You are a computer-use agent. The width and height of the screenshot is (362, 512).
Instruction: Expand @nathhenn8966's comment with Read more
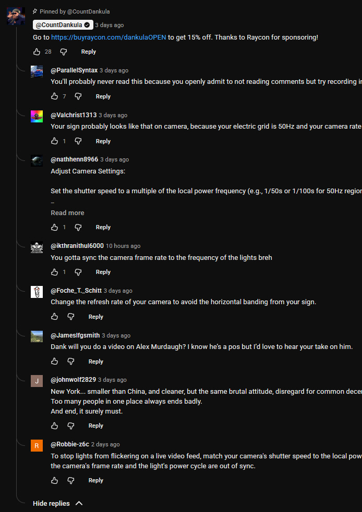[x=67, y=213]
